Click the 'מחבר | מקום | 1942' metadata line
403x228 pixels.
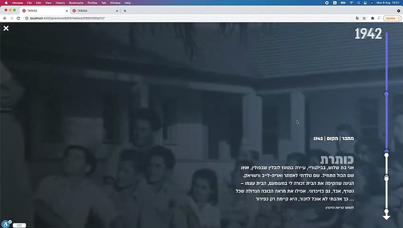pyautogui.click(x=334, y=139)
